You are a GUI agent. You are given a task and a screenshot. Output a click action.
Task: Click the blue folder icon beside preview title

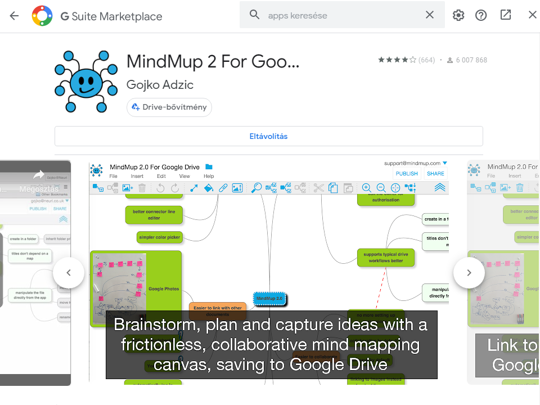pyautogui.click(x=209, y=166)
